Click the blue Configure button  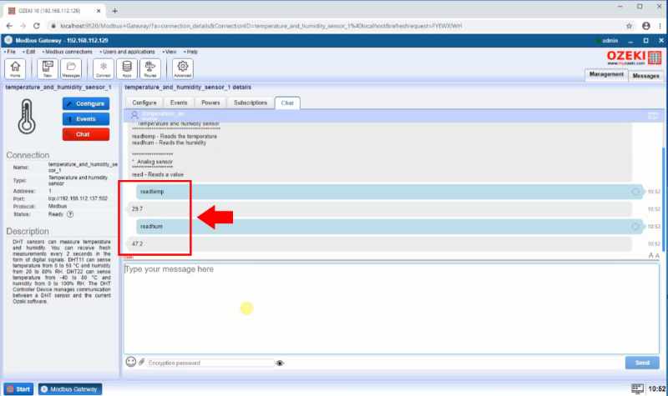86,103
